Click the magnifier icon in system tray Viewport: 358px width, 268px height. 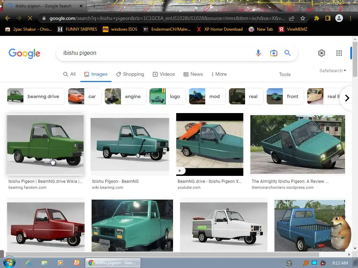306,263
